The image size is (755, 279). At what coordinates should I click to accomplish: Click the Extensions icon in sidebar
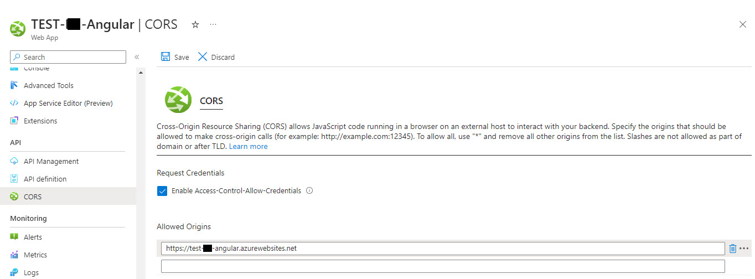click(14, 121)
